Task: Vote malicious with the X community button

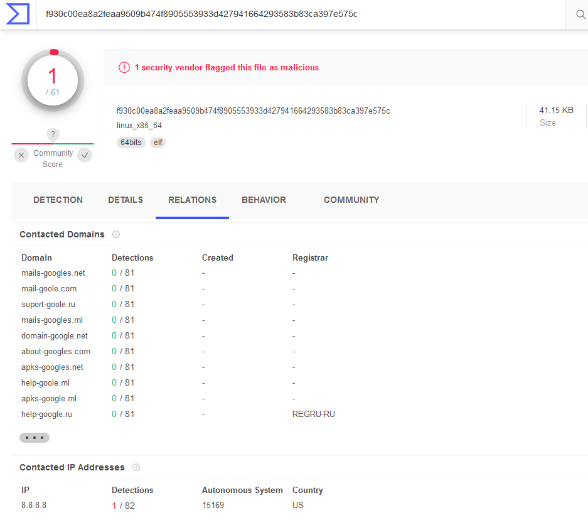Action: (x=21, y=155)
